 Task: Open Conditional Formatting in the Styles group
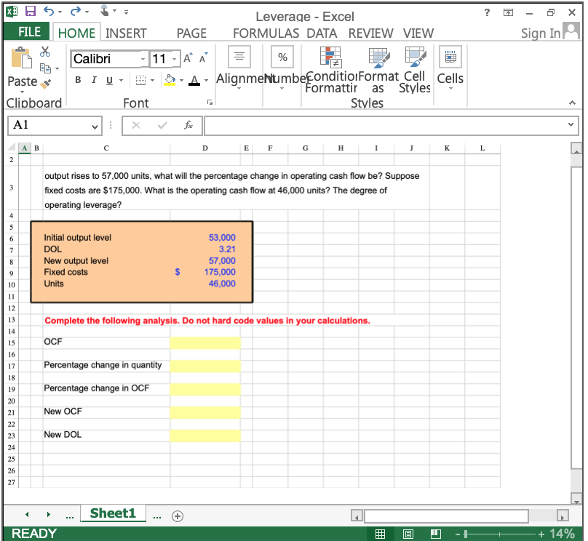(332, 71)
